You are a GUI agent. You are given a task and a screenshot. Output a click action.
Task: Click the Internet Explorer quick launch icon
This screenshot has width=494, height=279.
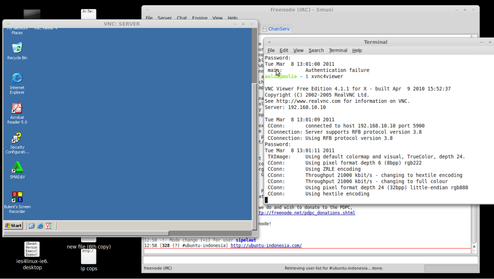[41, 226]
